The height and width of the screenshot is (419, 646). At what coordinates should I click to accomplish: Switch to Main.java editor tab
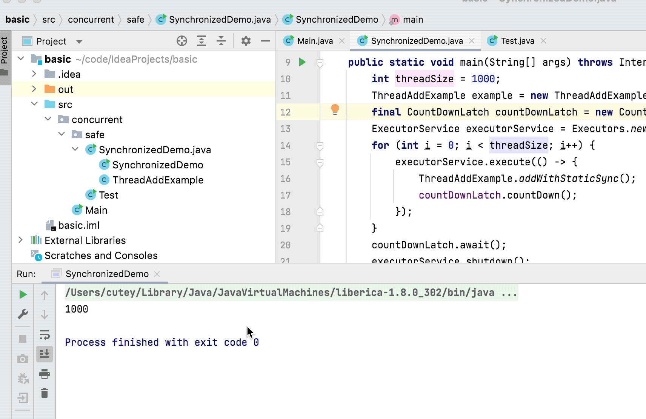[315, 41]
